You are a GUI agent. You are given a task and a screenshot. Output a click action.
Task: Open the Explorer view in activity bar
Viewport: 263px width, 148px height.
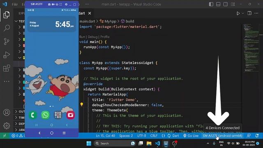coord(7,15)
